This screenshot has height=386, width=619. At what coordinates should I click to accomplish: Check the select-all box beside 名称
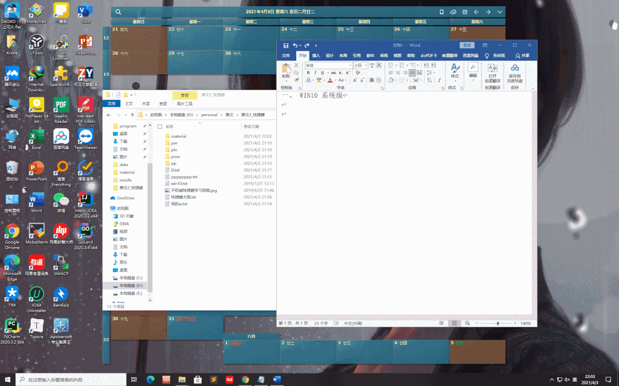click(160, 126)
